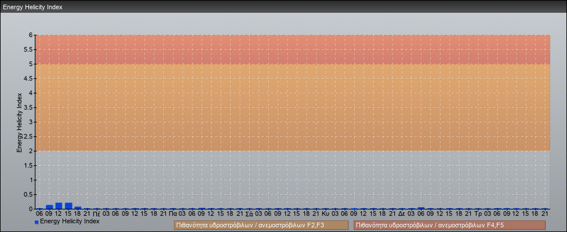Click the y-axis value 2
567x232 pixels.
click(x=31, y=151)
